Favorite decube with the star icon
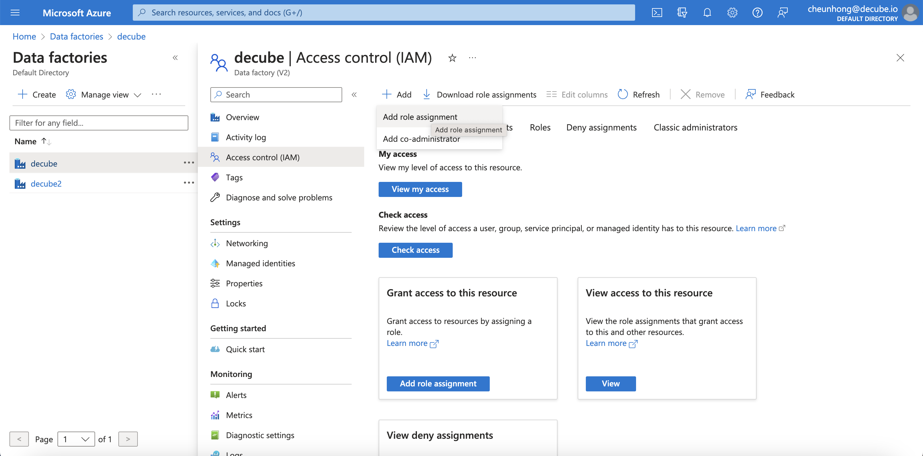The width and height of the screenshot is (923, 456). point(452,58)
